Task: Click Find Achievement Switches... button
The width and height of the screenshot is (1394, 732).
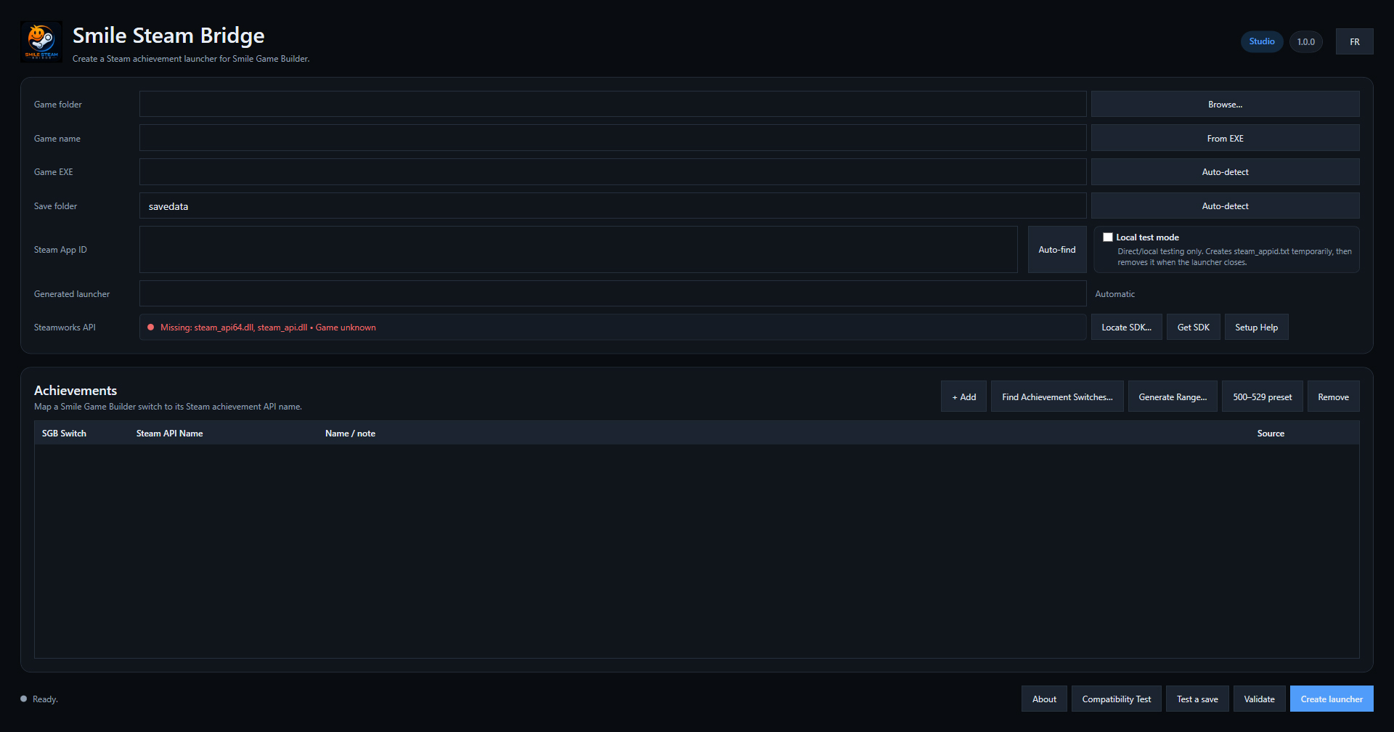Action: [1057, 397]
